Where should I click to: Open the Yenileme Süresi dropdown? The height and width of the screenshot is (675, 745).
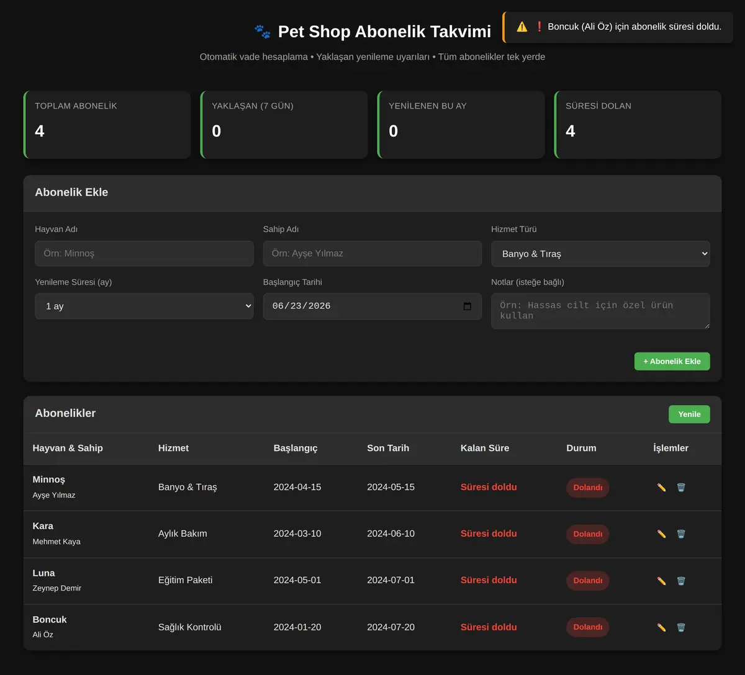[144, 306]
